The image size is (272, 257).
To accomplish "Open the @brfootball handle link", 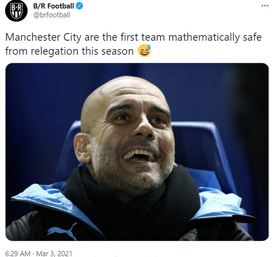I will pos(51,15).
